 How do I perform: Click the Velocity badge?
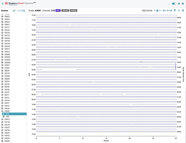[x=73, y=11]
